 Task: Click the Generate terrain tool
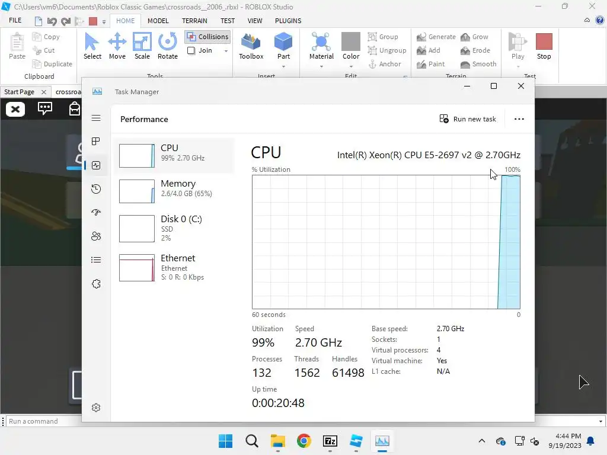[x=436, y=37]
